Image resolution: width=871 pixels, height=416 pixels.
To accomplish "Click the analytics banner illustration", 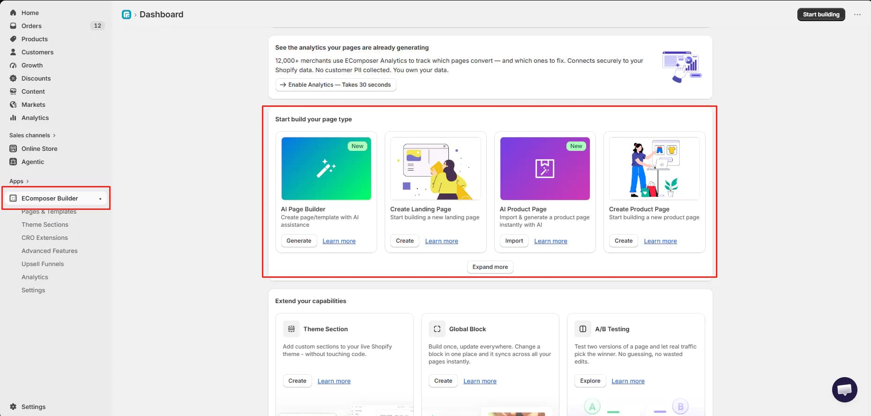I will [682, 67].
